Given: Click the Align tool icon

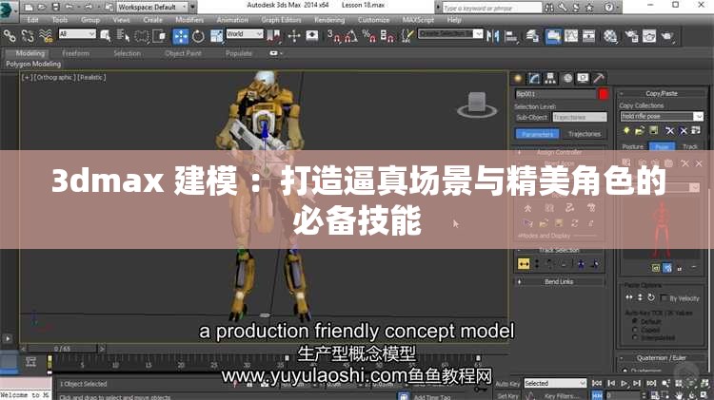Looking at the screenshot, I should point(511,36).
